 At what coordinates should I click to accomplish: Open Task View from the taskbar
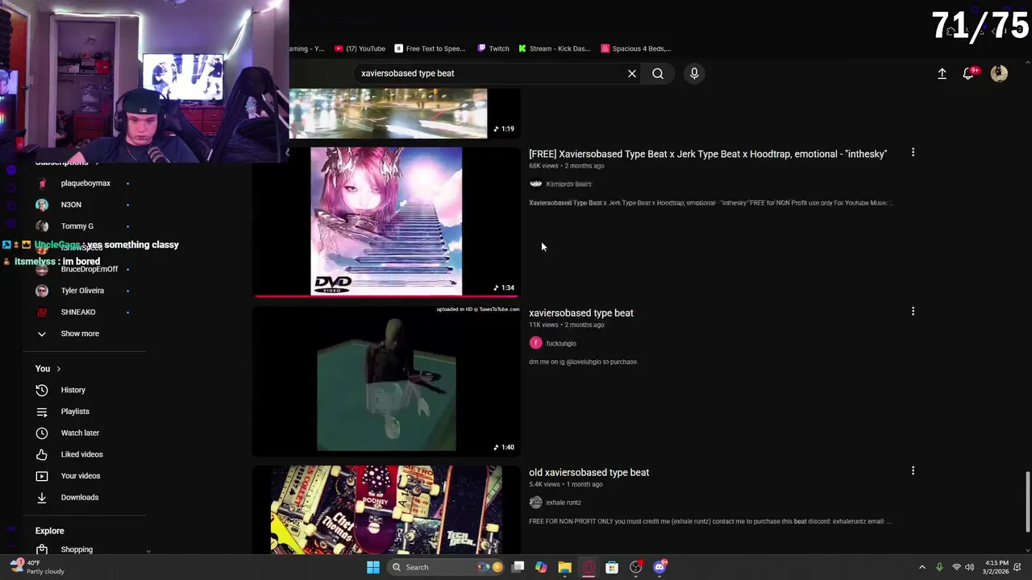pyautogui.click(x=518, y=567)
